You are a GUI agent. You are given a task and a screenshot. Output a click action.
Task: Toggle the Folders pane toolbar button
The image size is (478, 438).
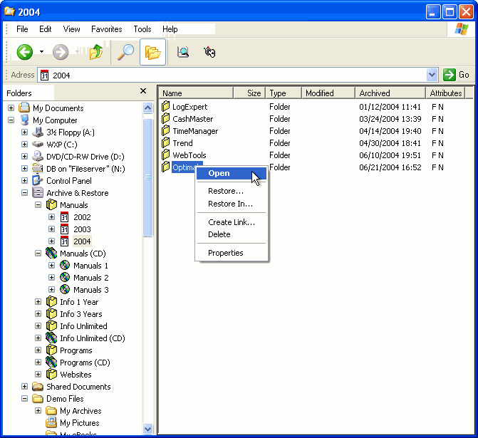click(152, 52)
